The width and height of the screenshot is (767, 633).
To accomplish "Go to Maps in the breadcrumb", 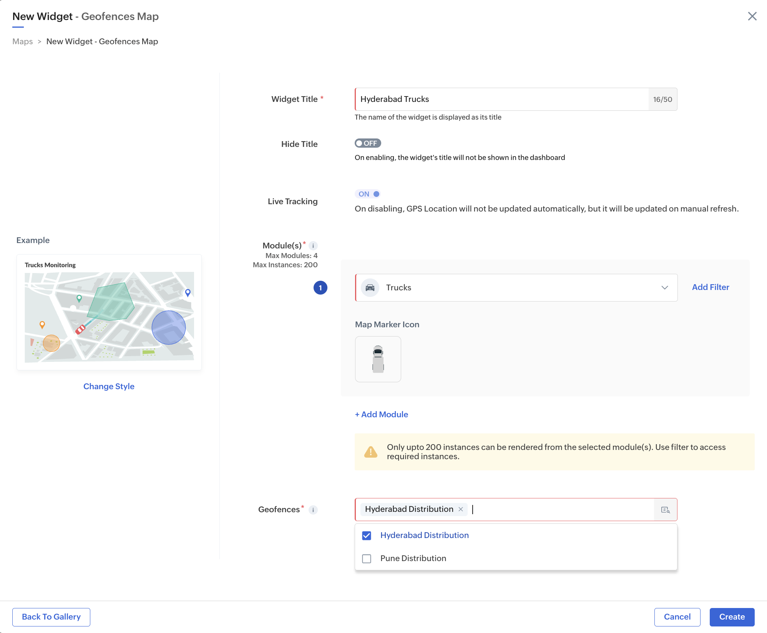I will pos(22,42).
